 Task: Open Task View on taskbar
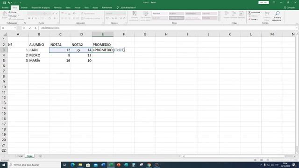pyautogui.click(x=65, y=165)
